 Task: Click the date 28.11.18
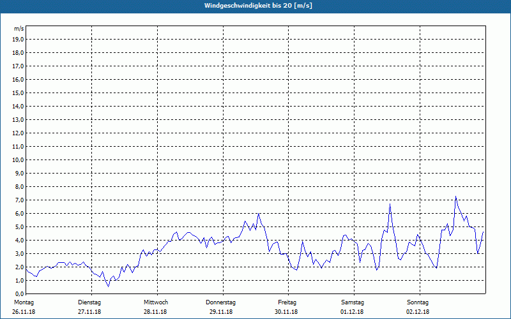tap(155, 312)
